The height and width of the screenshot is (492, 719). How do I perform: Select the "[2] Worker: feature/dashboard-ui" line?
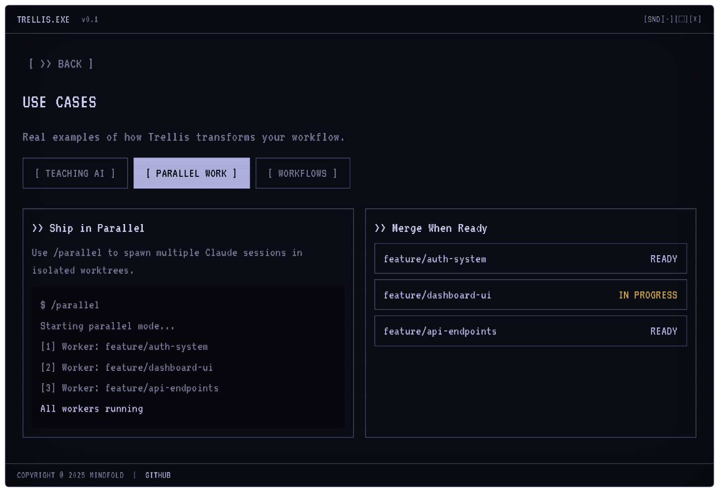126,367
